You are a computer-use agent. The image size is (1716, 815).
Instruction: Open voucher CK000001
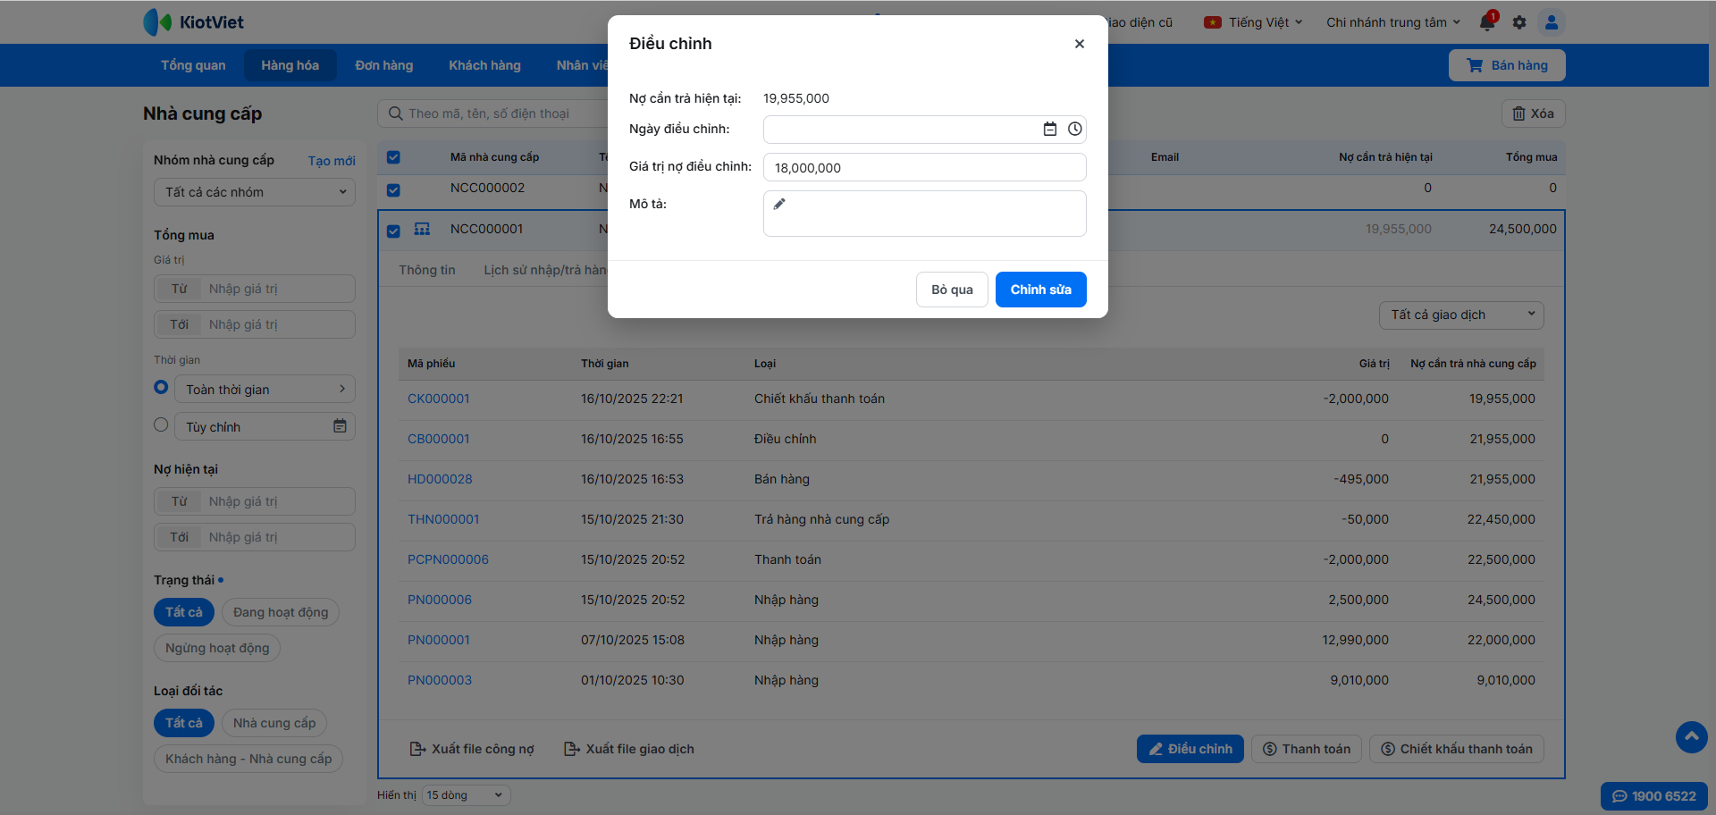tap(438, 399)
